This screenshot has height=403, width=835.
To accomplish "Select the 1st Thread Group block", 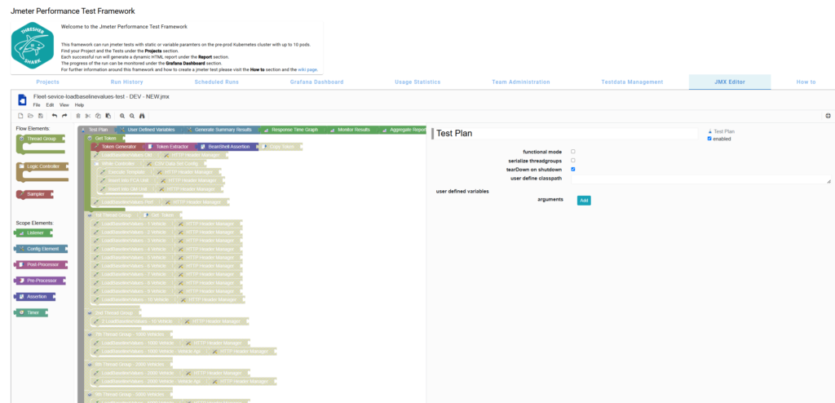I will tap(113, 215).
